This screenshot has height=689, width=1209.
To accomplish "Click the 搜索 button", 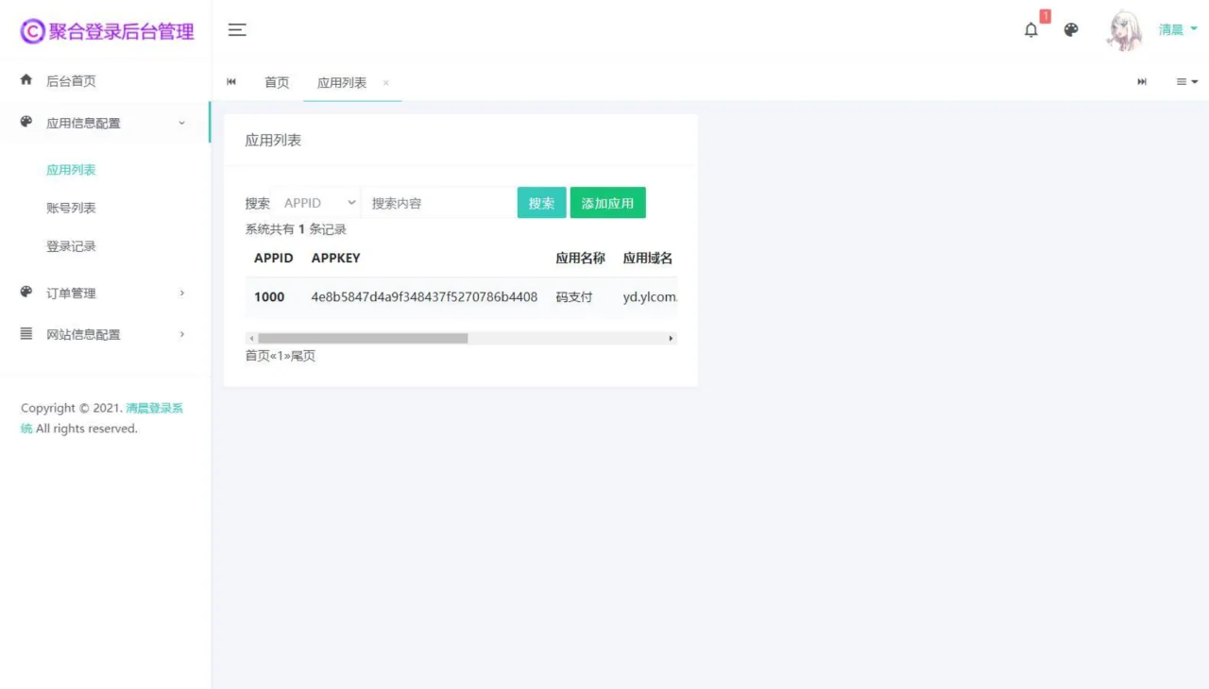I will click(x=541, y=203).
